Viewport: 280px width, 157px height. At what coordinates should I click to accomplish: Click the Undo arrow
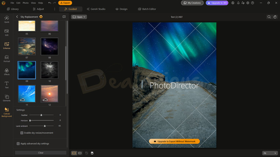tap(50, 3)
